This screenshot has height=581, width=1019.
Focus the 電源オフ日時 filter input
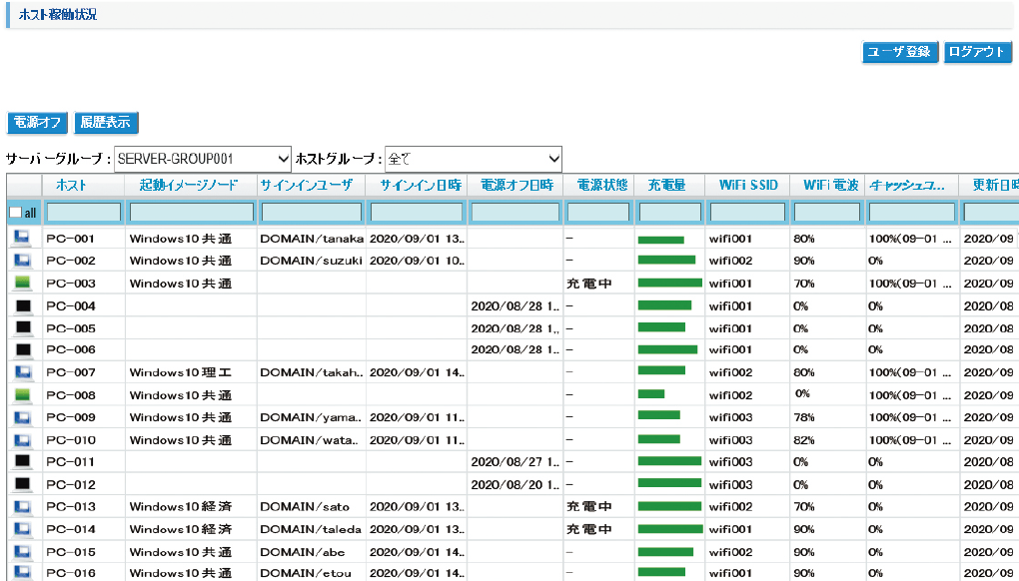(515, 213)
